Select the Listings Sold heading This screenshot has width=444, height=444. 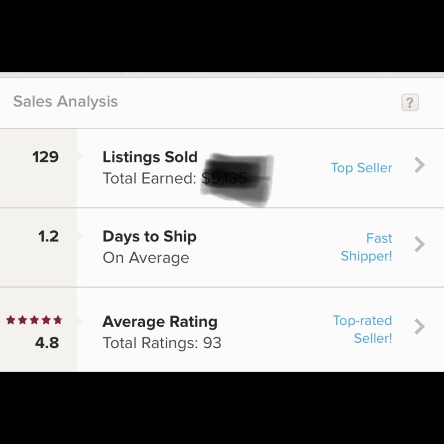tap(150, 157)
